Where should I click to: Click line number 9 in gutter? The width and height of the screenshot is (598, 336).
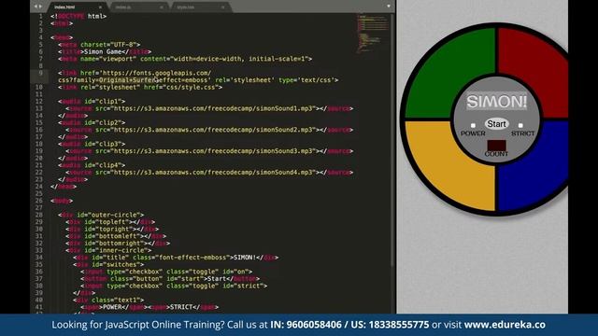pyautogui.click(x=40, y=73)
